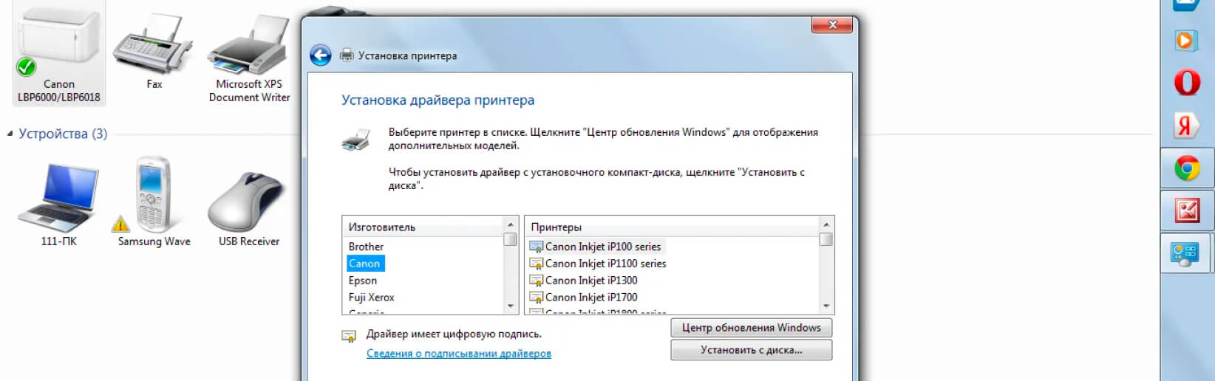Choose Brother in the manufacturer list

pyautogui.click(x=366, y=247)
